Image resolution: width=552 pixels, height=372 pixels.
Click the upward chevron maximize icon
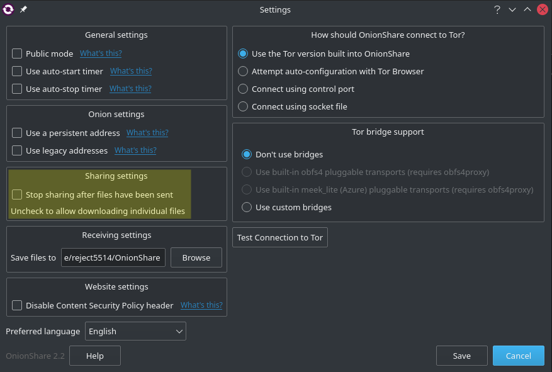pyautogui.click(x=527, y=9)
